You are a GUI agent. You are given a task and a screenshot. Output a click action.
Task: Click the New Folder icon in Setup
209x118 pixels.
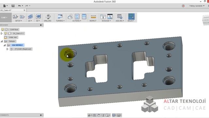pos(22,17)
